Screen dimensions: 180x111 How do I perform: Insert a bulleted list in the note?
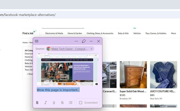(71, 103)
